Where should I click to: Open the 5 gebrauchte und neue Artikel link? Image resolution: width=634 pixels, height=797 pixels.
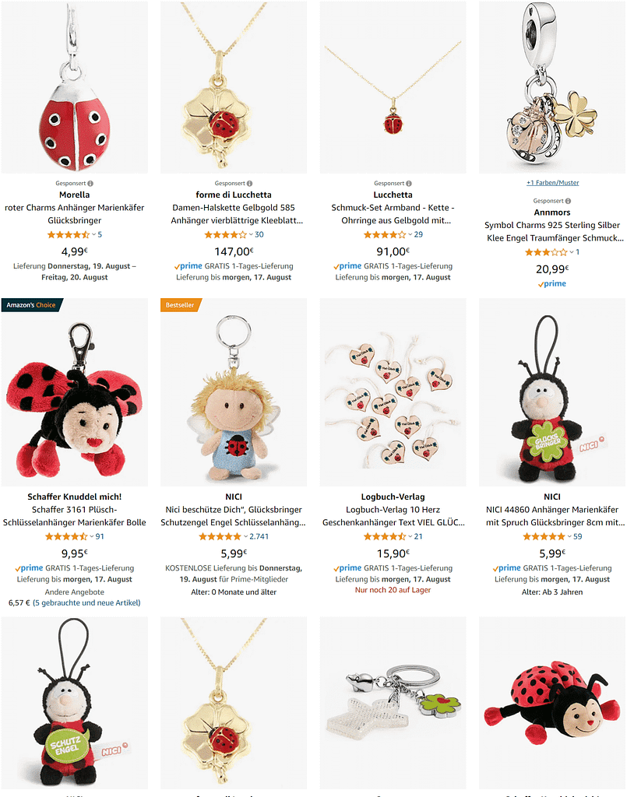[x=86, y=603]
